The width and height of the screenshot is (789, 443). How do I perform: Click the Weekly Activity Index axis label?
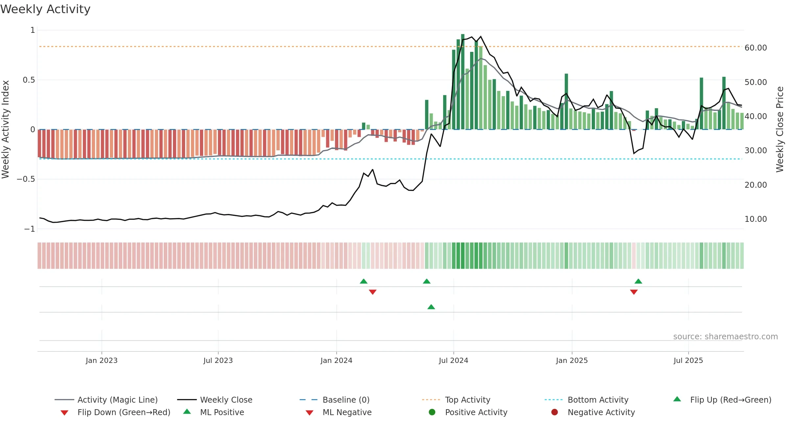tap(5, 129)
